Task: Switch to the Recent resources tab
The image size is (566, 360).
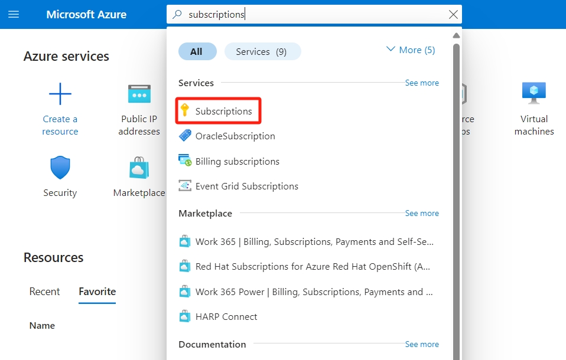Action: point(44,292)
